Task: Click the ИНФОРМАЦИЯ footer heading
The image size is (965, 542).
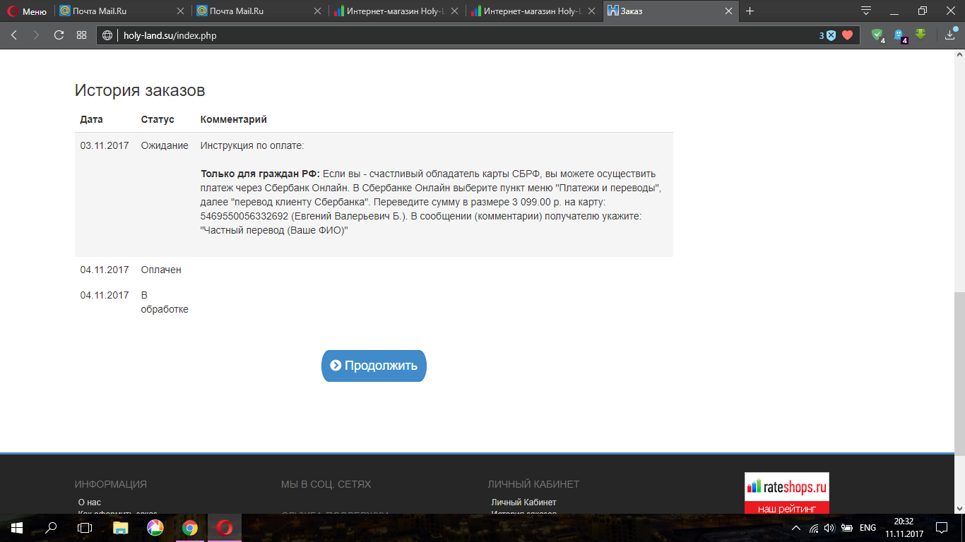Action: (x=111, y=484)
